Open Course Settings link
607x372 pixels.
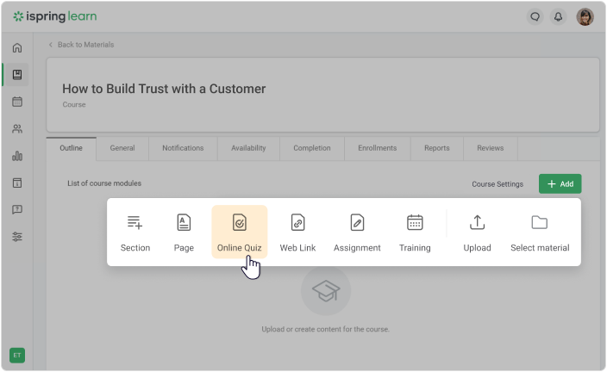pos(497,184)
